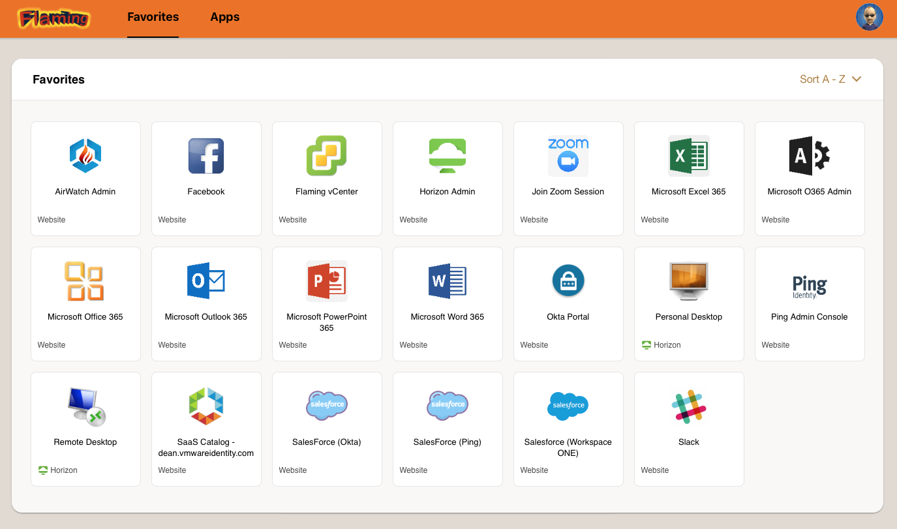Open the AirWatch Admin flame icon
The width and height of the screenshot is (897, 529).
[x=85, y=156]
